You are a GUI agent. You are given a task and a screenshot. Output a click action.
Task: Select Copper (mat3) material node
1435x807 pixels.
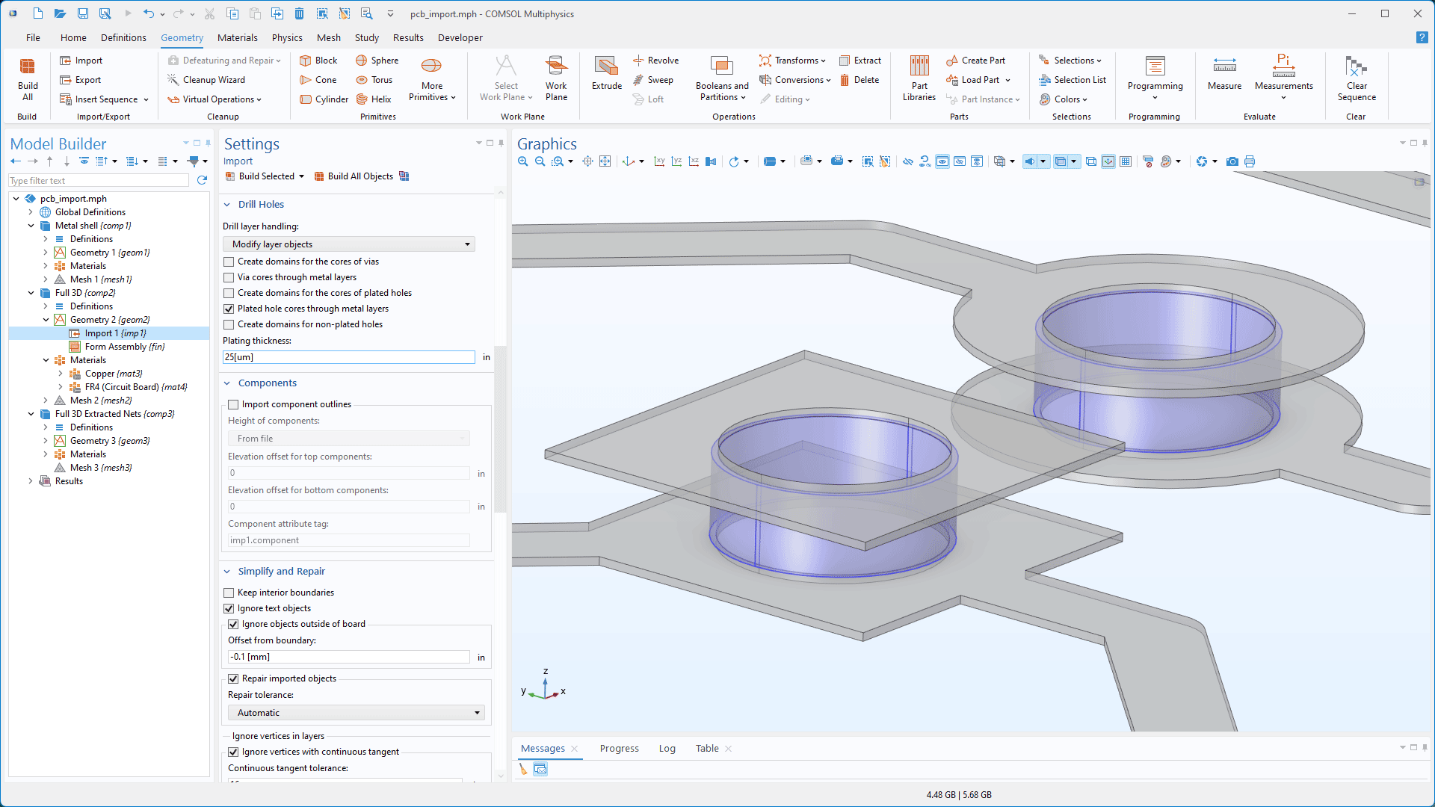pyautogui.click(x=105, y=374)
